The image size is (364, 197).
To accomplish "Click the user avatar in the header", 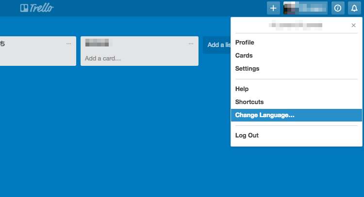I will tap(290, 8).
